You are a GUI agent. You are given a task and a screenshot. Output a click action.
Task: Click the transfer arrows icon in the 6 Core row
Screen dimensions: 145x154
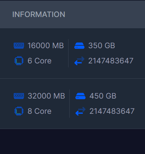click(79, 61)
